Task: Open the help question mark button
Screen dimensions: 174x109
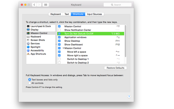Action: tap(129, 97)
